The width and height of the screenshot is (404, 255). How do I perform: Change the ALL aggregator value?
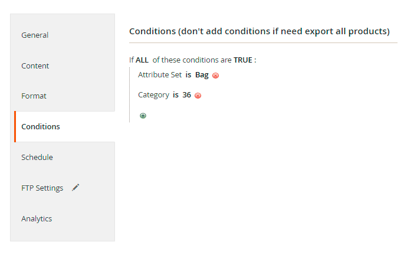click(142, 60)
